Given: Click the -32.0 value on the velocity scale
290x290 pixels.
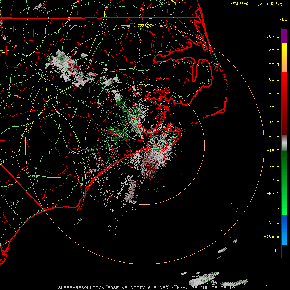Looking at the screenshot, I should pos(273,165).
